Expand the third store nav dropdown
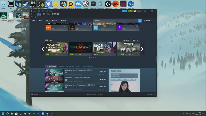Viewport: 206px width, 116px height. 48,21
